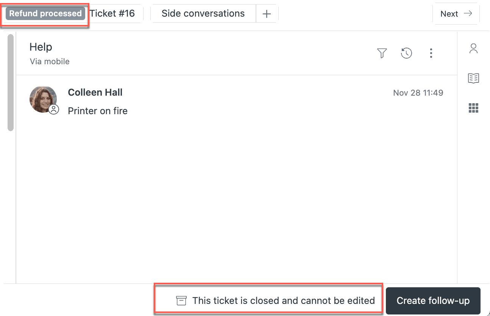Click the filter conversation icon
Image resolution: width=490 pixels, height=316 pixels.
[382, 53]
